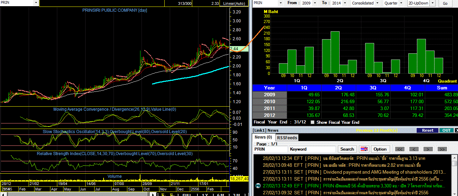458x196 pixels.
Task: Set chart range to FULL
Action: tap(187, 194)
